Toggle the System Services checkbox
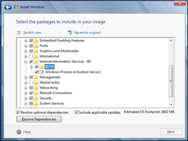The image size is (188, 141). click(31, 103)
